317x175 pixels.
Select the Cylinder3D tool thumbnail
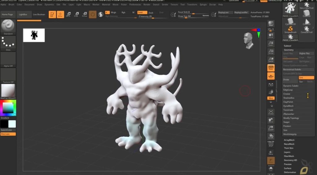point(290,21)
